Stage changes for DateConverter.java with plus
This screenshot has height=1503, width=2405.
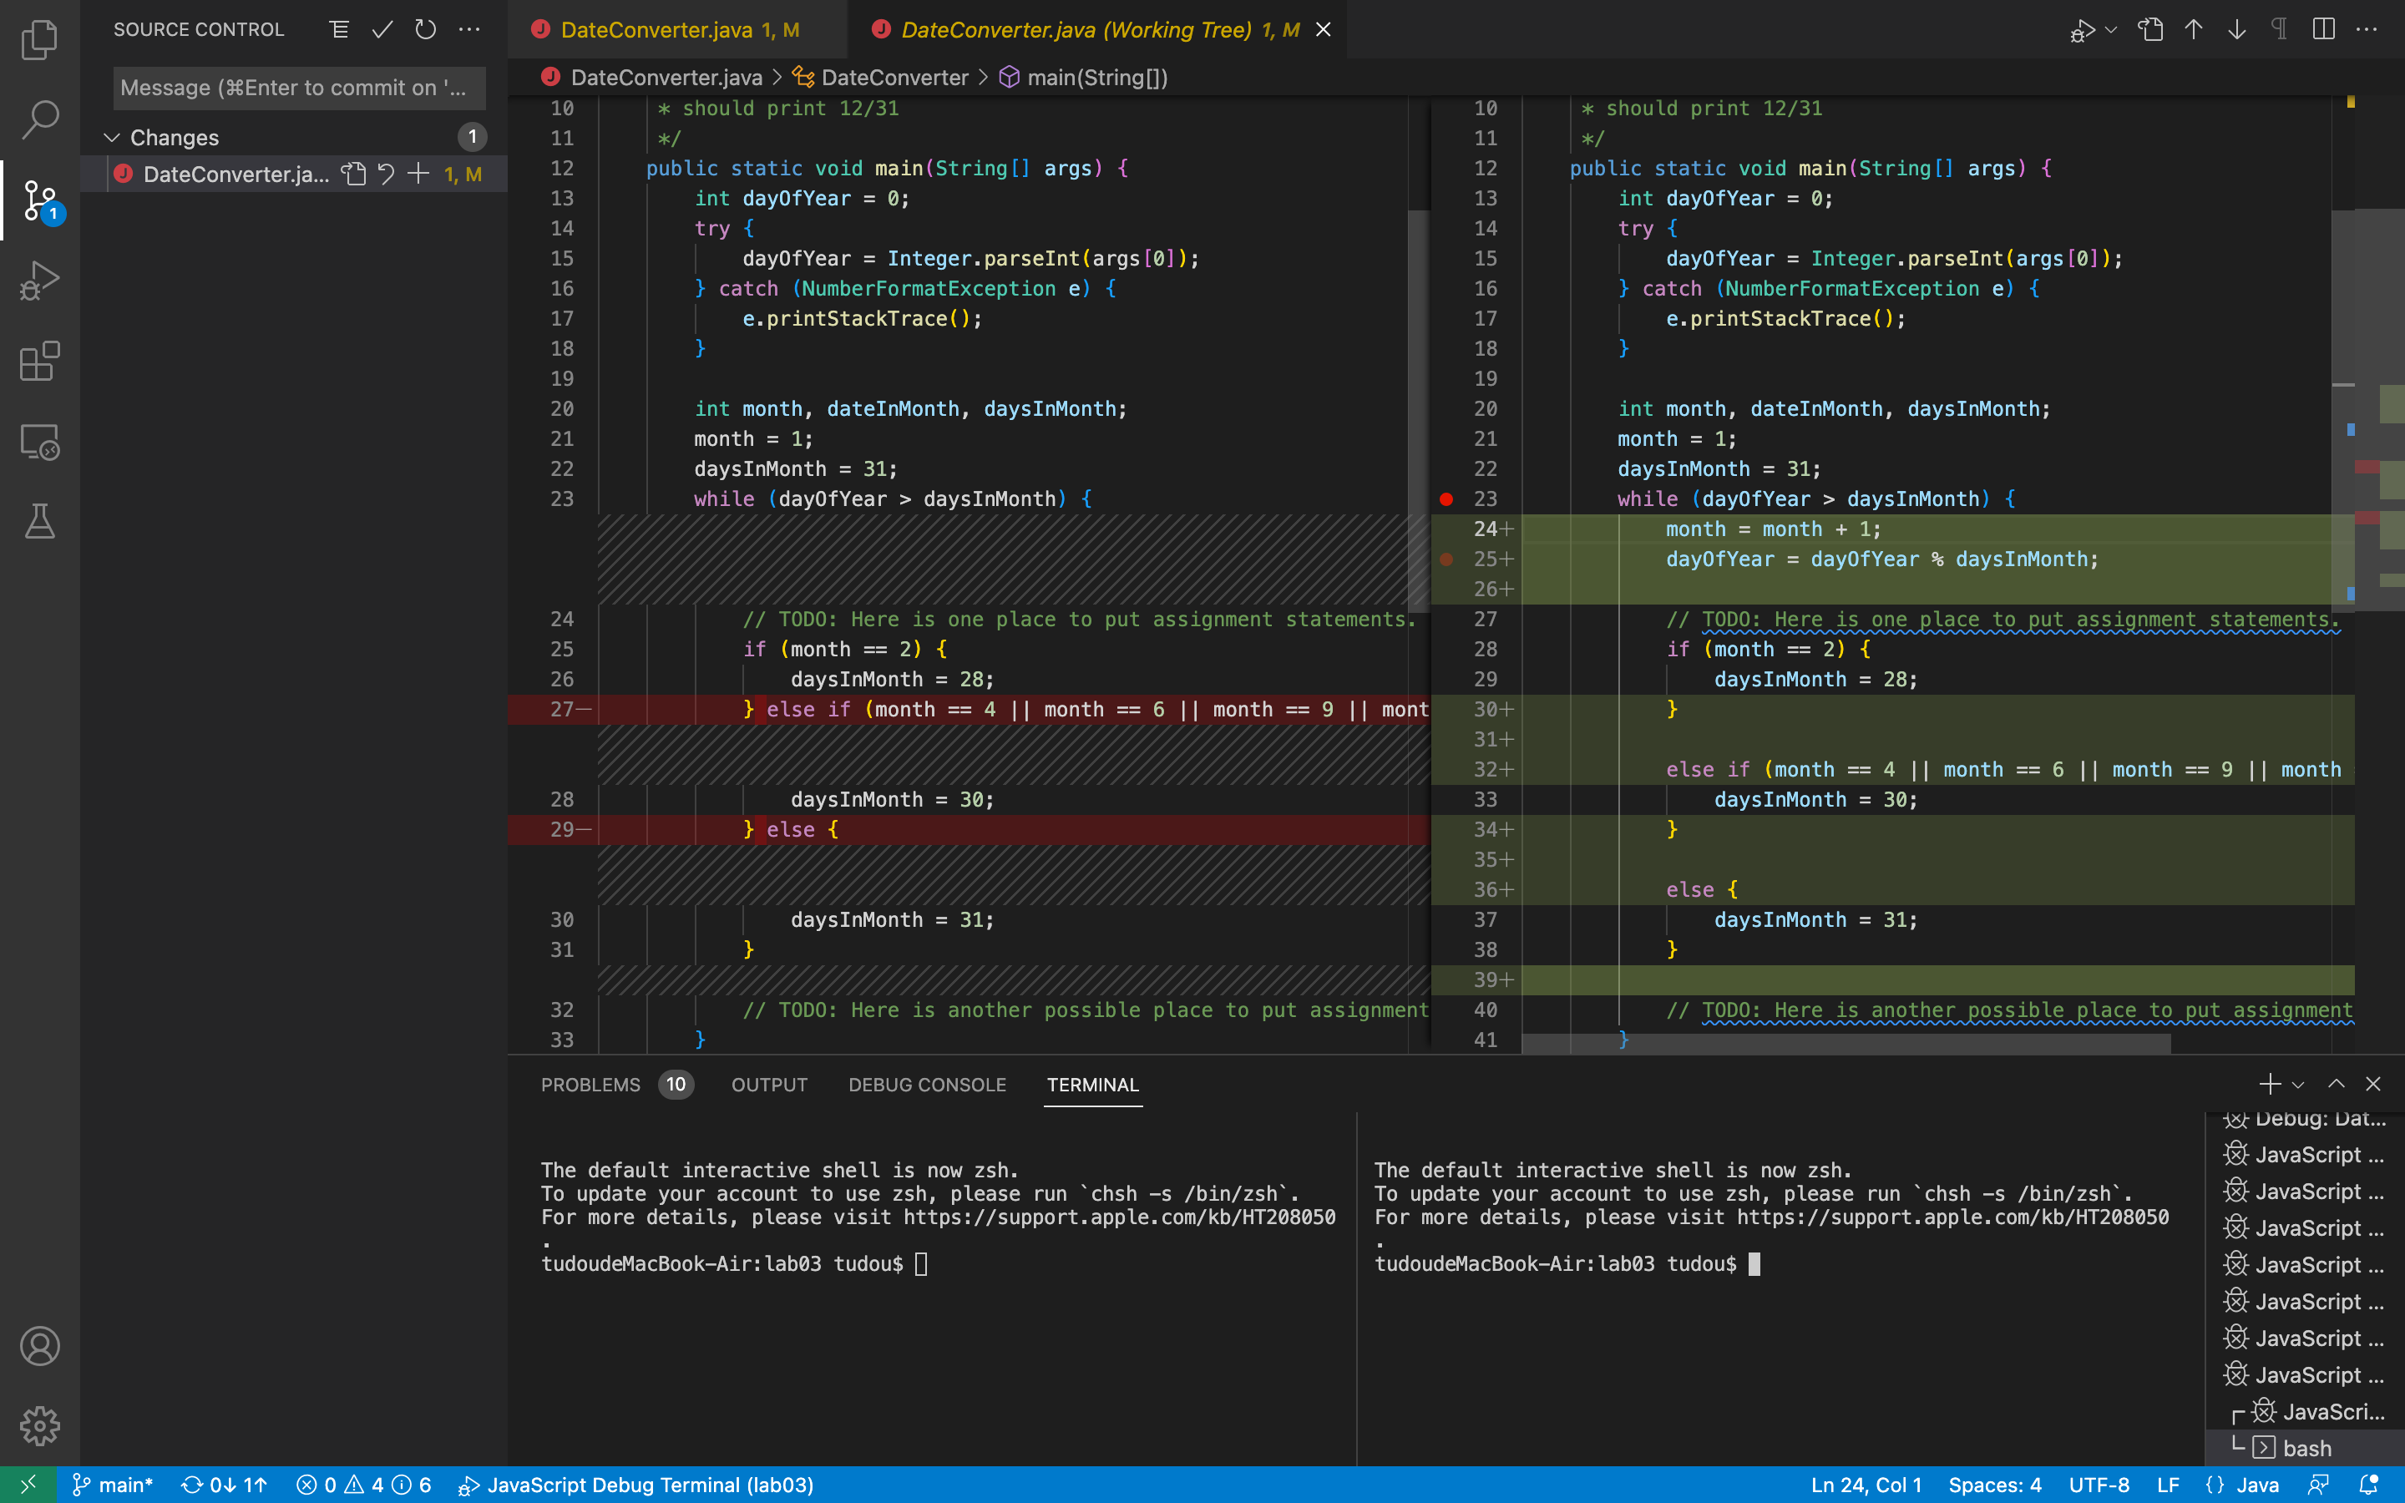point(418,174)
